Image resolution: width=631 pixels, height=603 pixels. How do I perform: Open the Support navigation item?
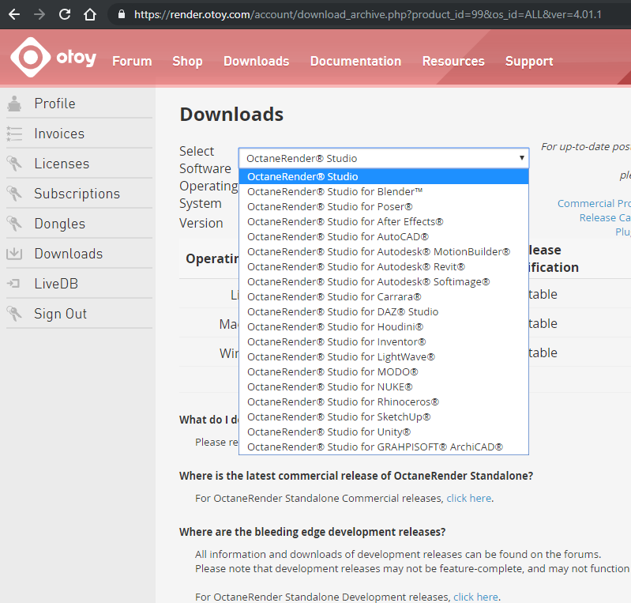click(x=529, y=61)
